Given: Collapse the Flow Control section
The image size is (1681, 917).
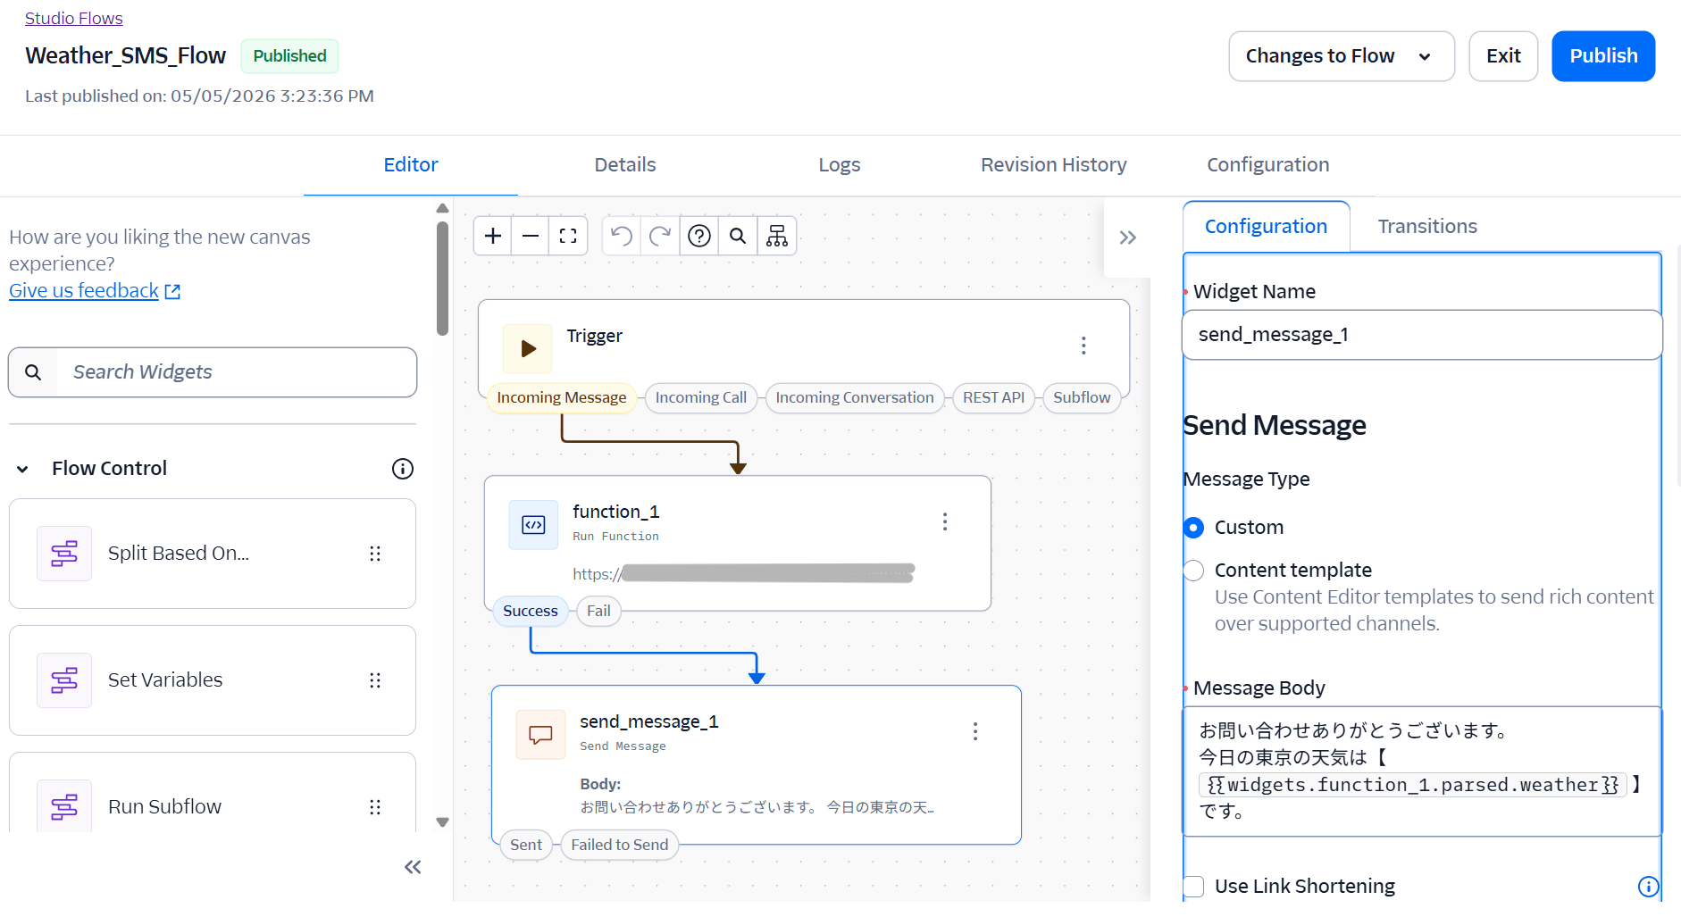Looking at the screenshot, I should coord(22,469).
